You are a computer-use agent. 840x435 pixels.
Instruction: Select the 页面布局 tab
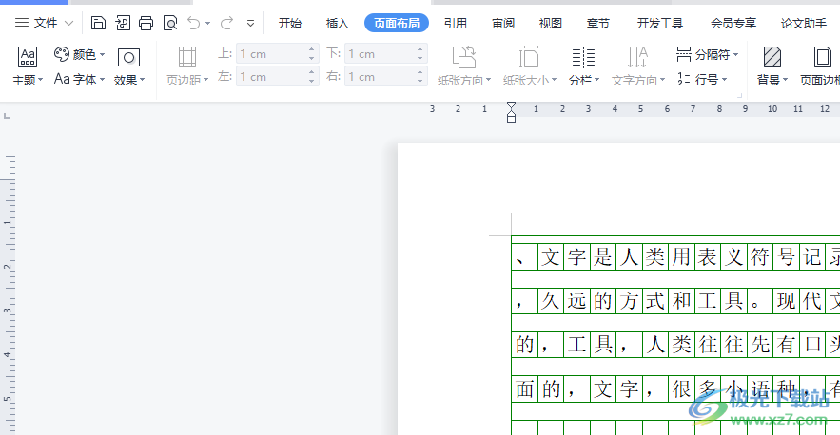tap(397, 23)
